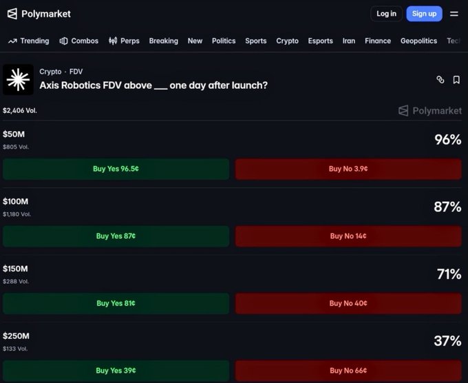
Task: Switch to the New category
Action: (195, 41)
